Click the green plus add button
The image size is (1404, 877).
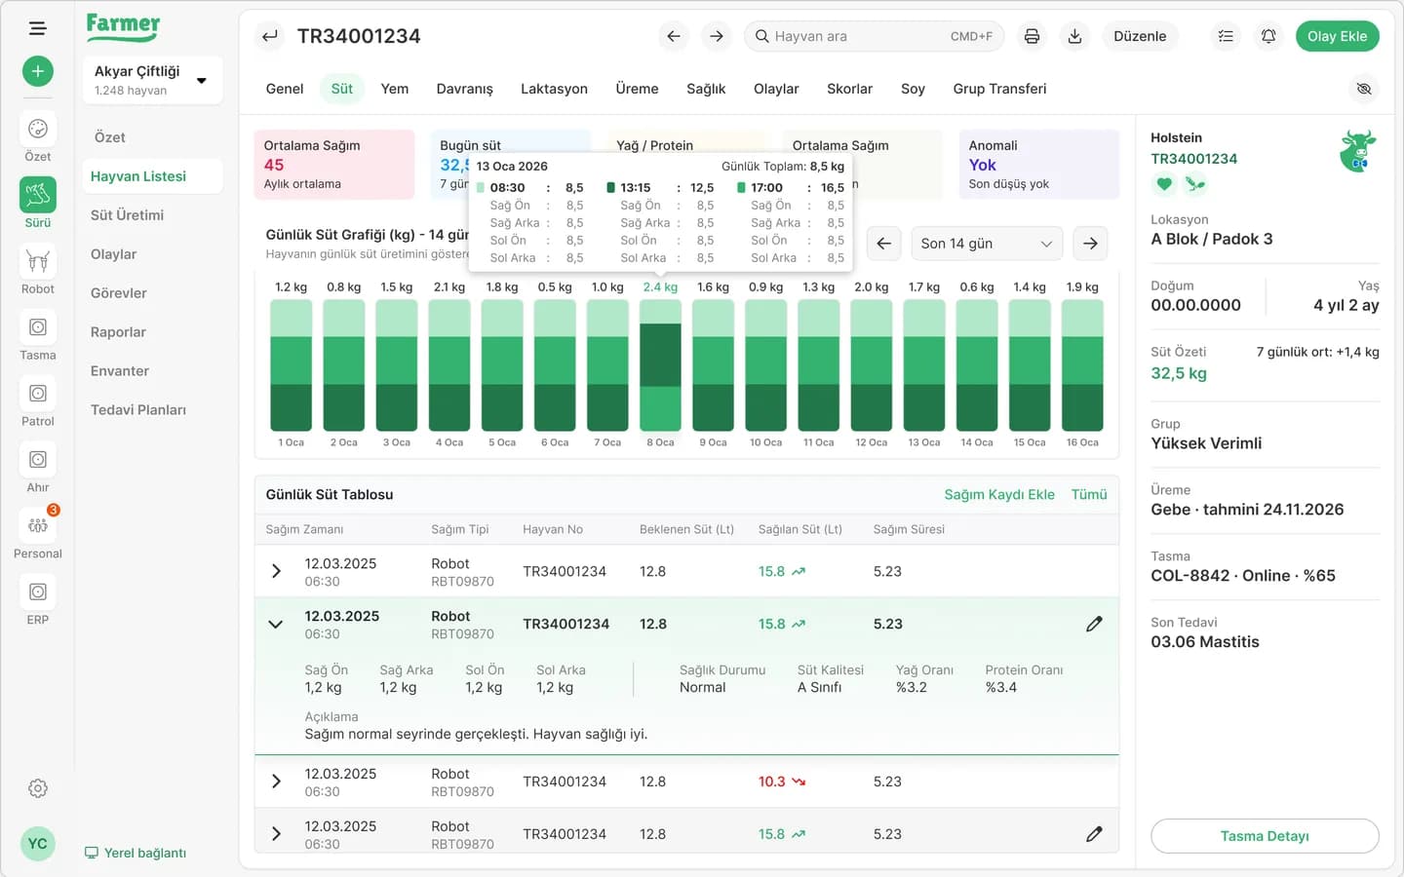tap(38, 71)
